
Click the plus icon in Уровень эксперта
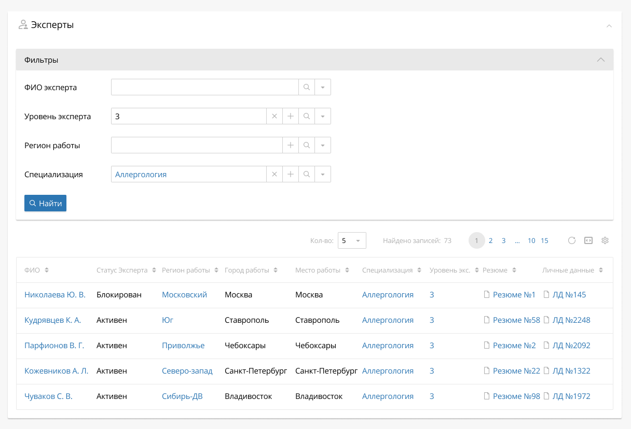pos(291,117)
